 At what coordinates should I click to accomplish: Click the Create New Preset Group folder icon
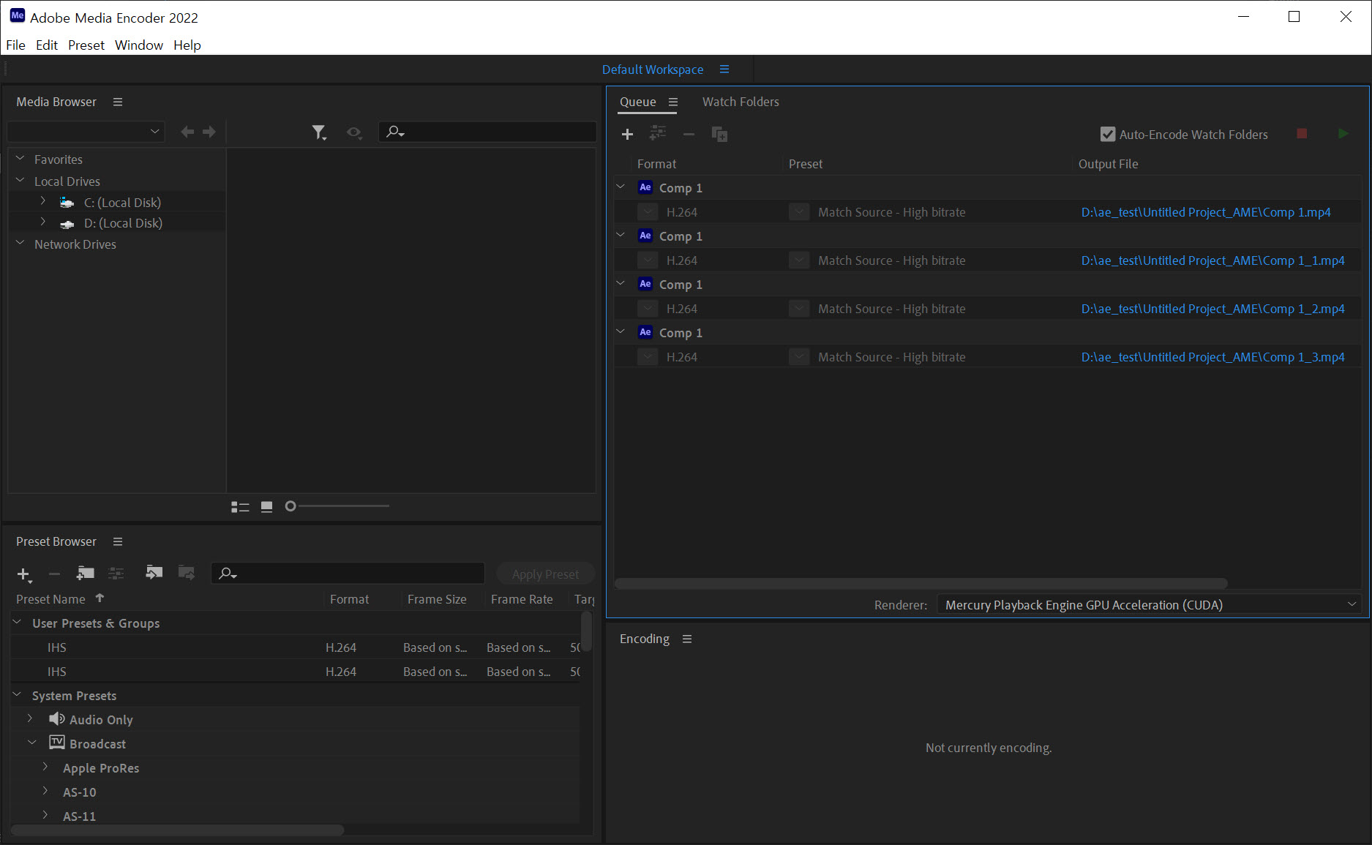click(86, 573)
